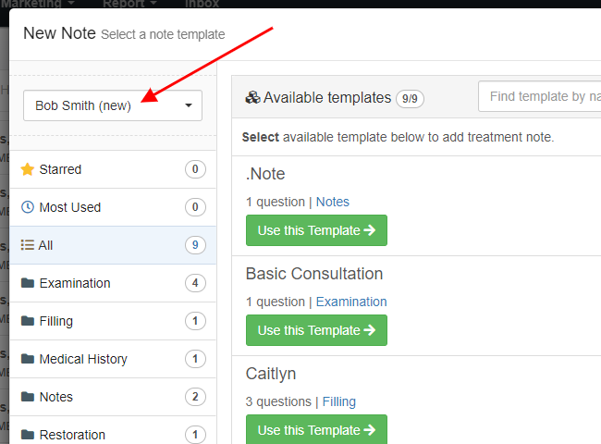Click the Available templates cubes icon
The width and height of the screenshot is (601, 444).
point(252,97)
